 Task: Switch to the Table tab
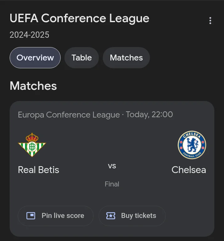82,58
